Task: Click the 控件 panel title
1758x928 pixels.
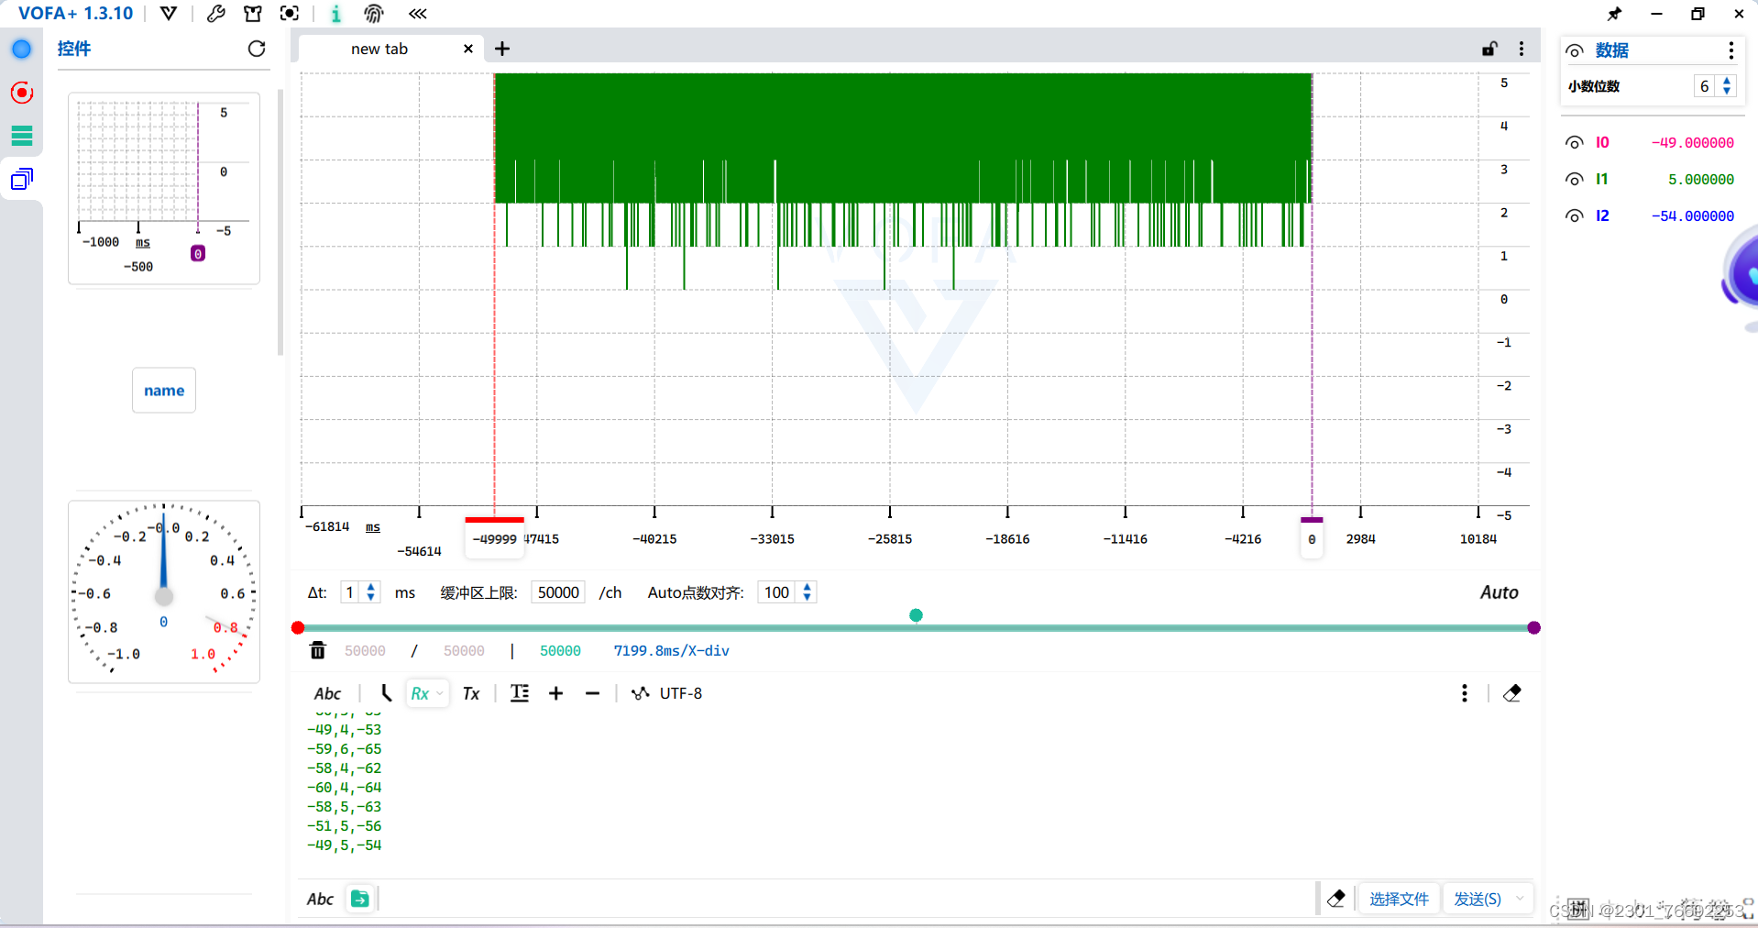Action: pos(74,49)
